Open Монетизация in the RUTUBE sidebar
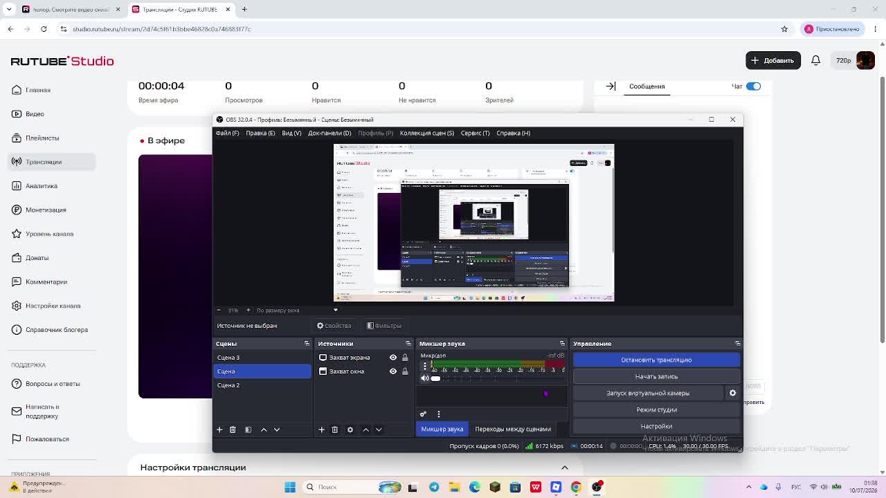This screenshot has height=498, width=886. (x=46, y=210)
